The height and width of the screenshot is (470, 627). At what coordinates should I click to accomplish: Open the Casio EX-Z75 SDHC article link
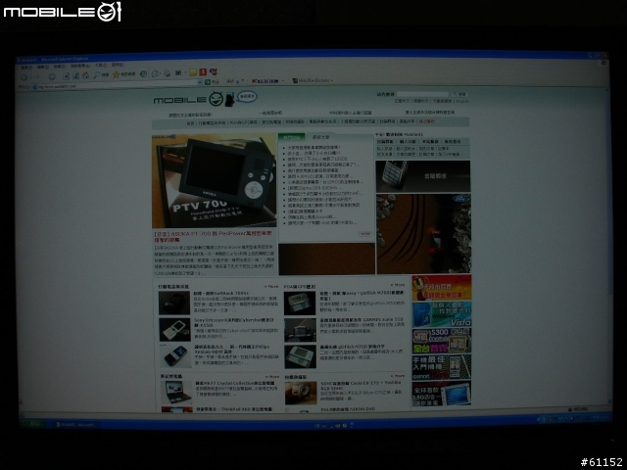361,385
